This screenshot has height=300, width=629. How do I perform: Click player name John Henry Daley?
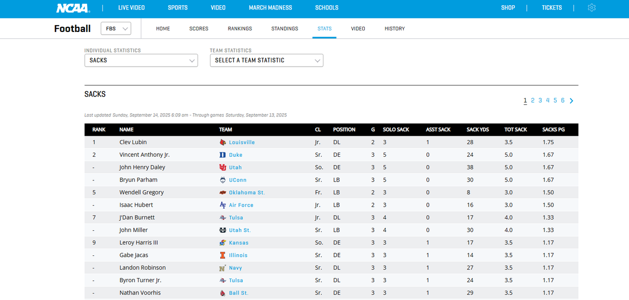click(x=142, y=167)
